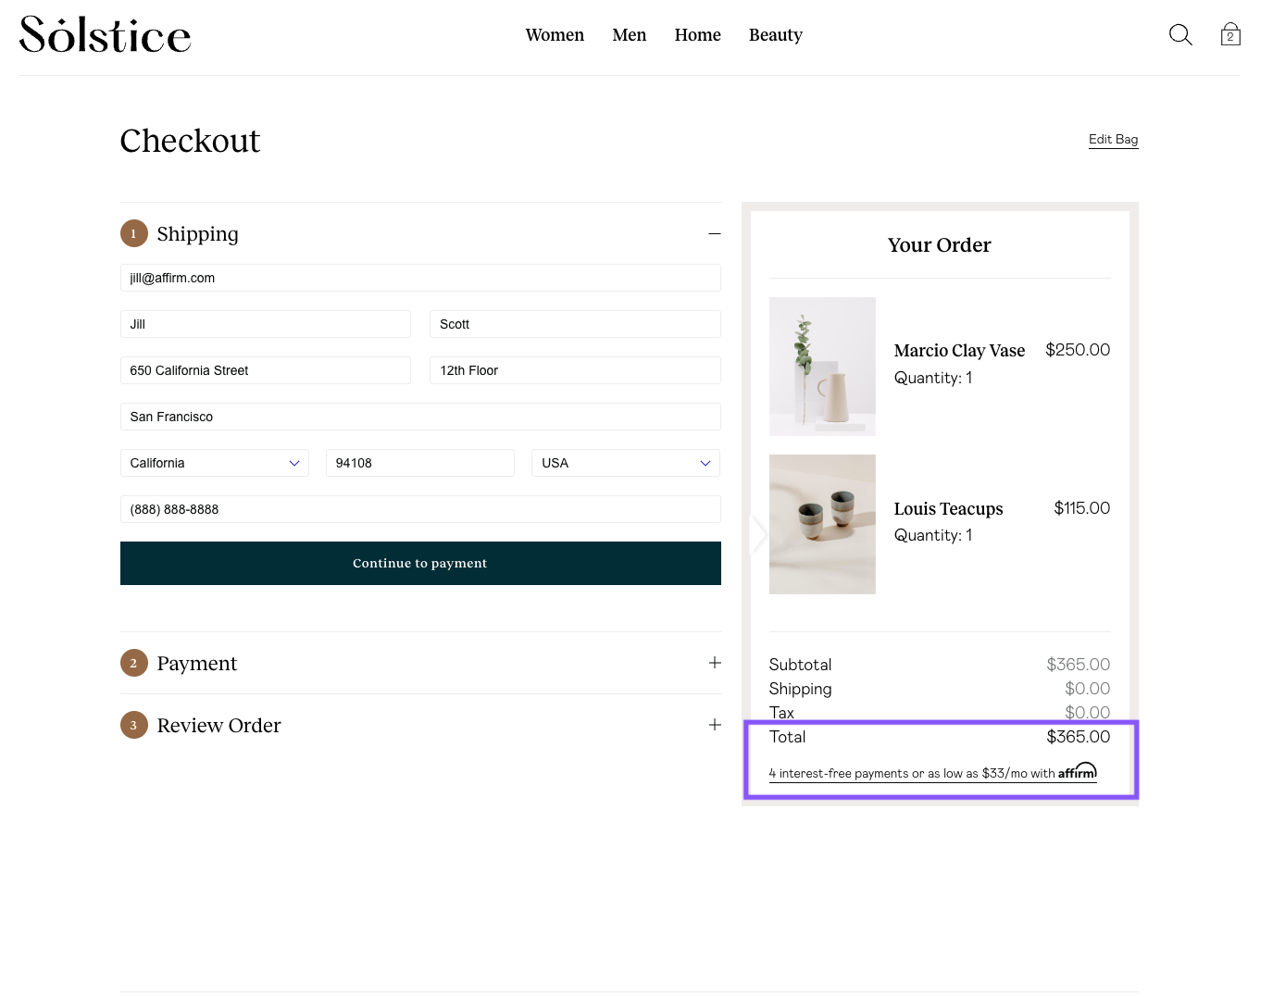Viewport: 1273px width, 997px height.
Task: Focus the 650 California Street address field
Action: (x=266, y=370)
